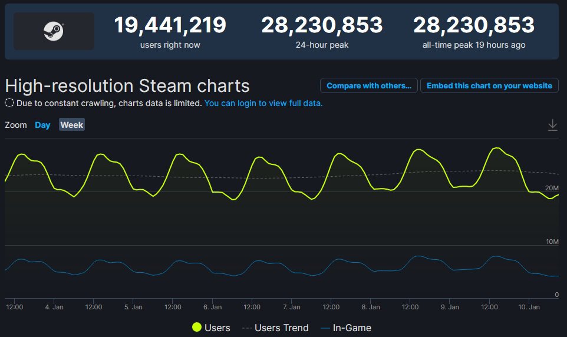Switch chart zoom to Day
This screenshot has width=567, height=337.
(x=42, y=125)
